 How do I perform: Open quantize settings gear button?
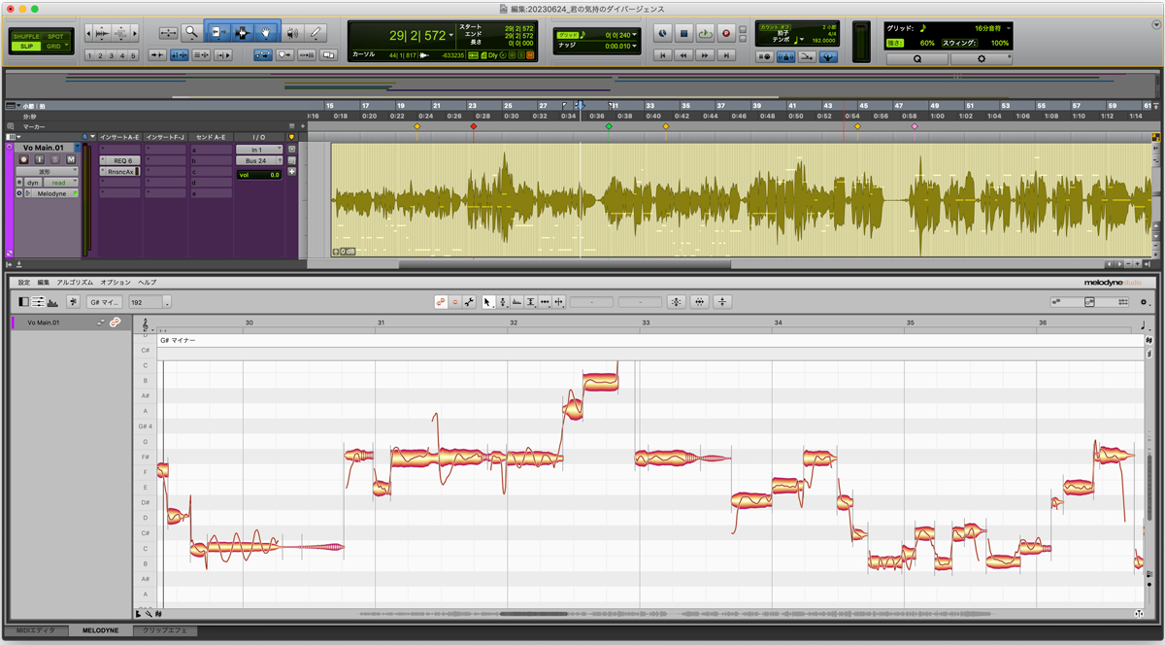pyautogui.click(x=982, y=58)
